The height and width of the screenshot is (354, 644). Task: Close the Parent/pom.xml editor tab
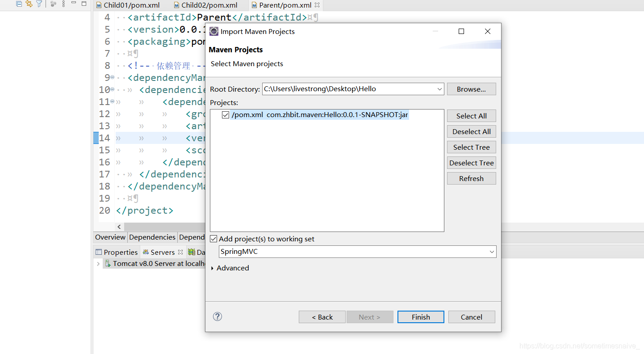317,5
